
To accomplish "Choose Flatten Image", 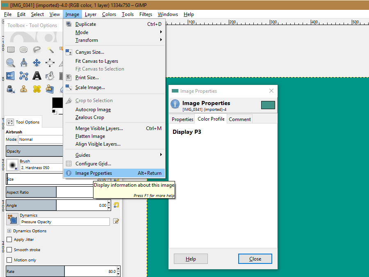I will (x=114, y=136).
